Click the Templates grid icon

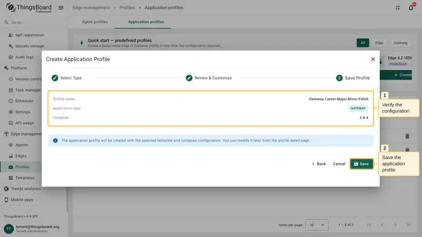11,178
